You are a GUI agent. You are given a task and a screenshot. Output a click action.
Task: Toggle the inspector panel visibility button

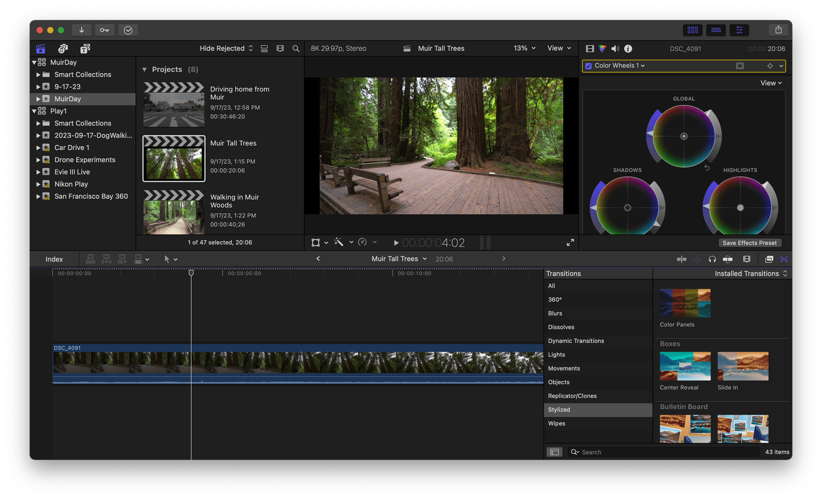tap(739, 30)
